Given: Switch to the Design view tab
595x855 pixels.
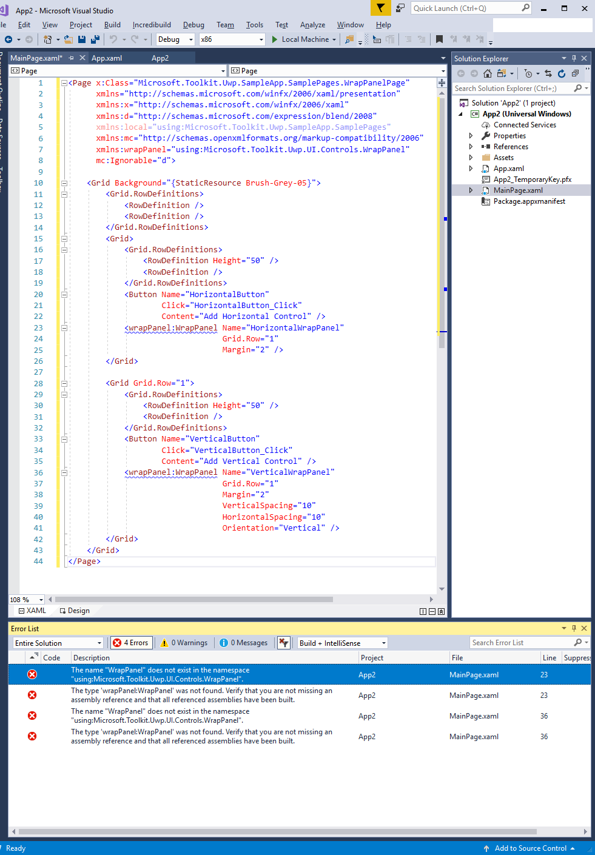Looking at the screenshot, I should (75, 611).
